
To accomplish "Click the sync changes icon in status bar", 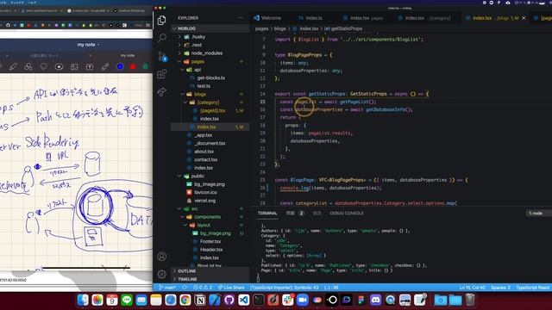I will click(185, 288).
